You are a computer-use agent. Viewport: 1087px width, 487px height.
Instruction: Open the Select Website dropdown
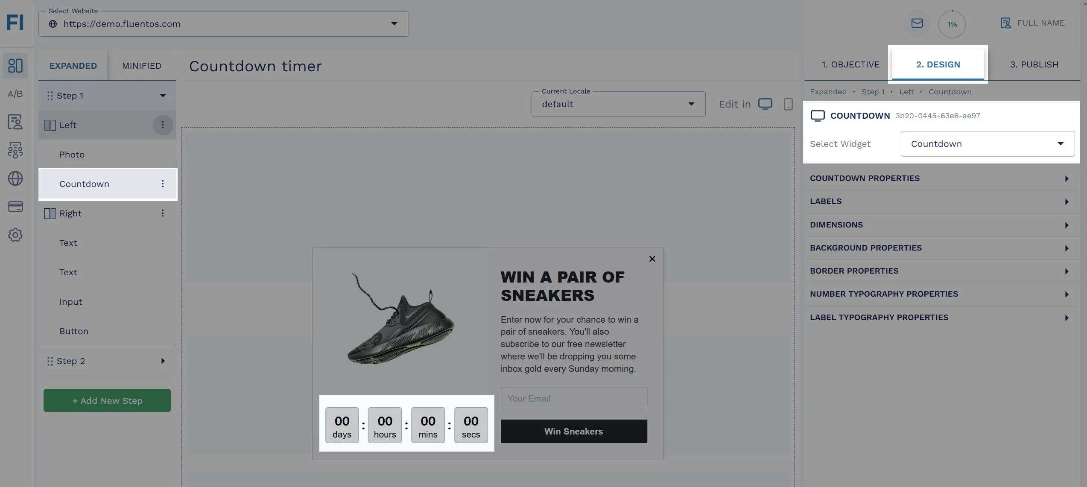coord(223,24)
